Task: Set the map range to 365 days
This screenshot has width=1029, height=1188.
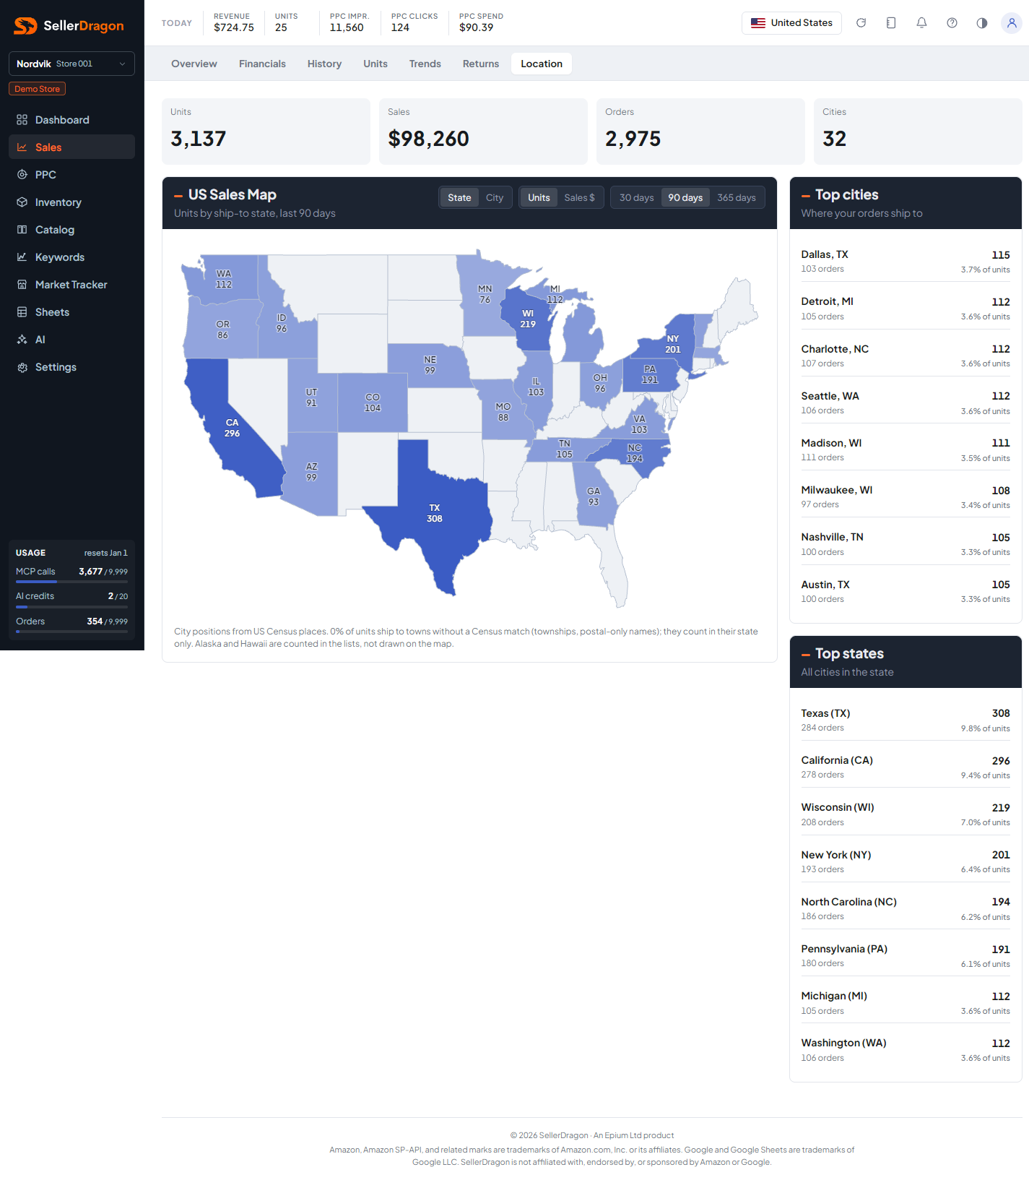Action: pyautogui.click(x=737, y=198)
